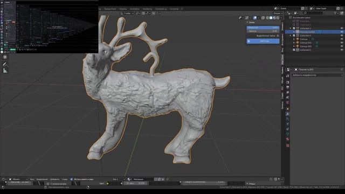Click the Add Snow button
Viewport: 345px width, 194px height.
[x=263, y=41]
